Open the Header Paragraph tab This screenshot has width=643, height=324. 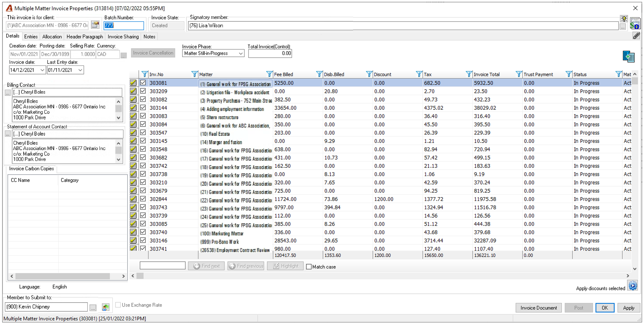pos(85,37)
